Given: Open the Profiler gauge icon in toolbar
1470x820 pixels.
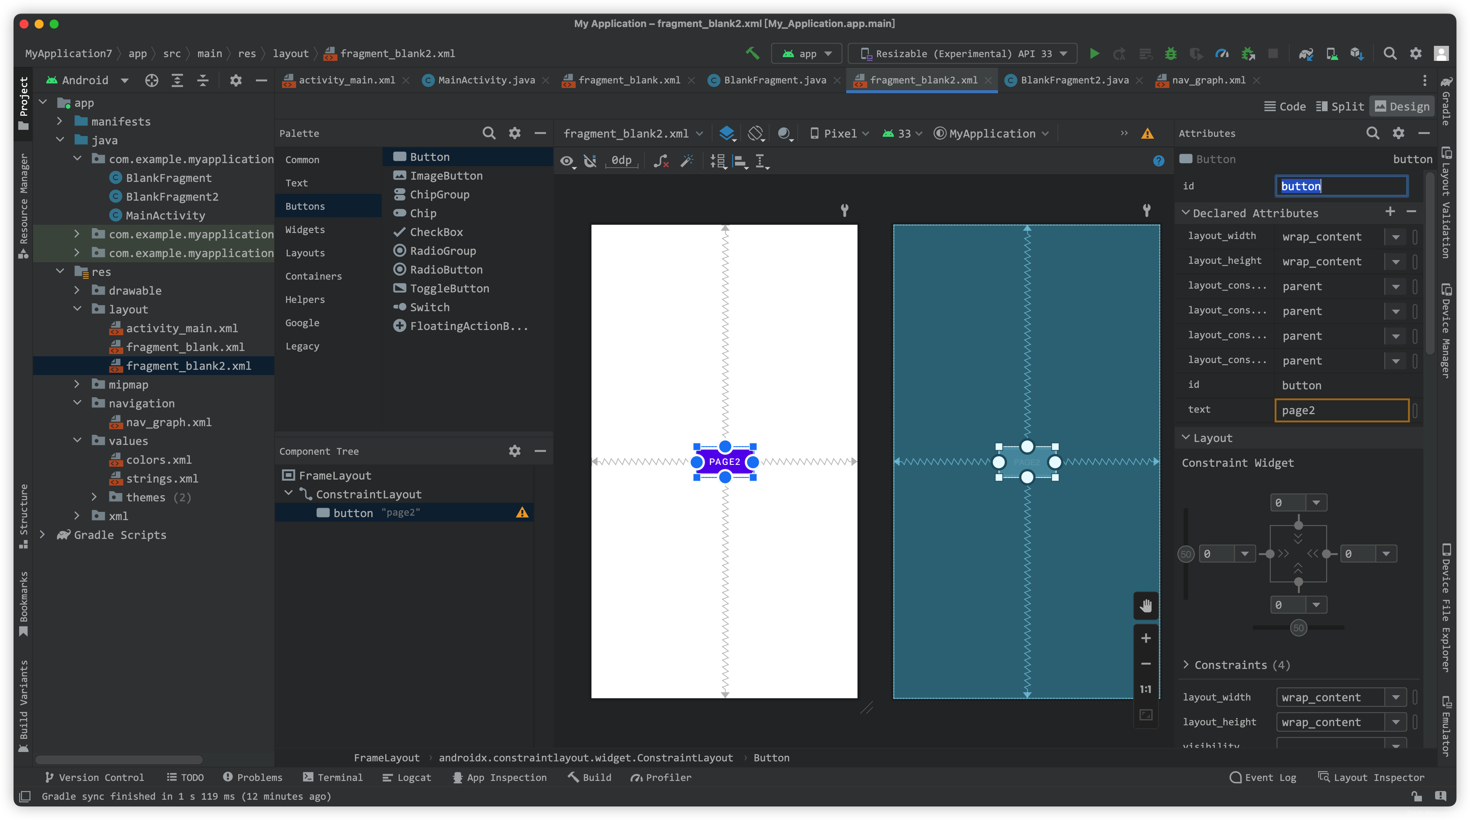Looking at the screenshot, I should [1222, 53].
